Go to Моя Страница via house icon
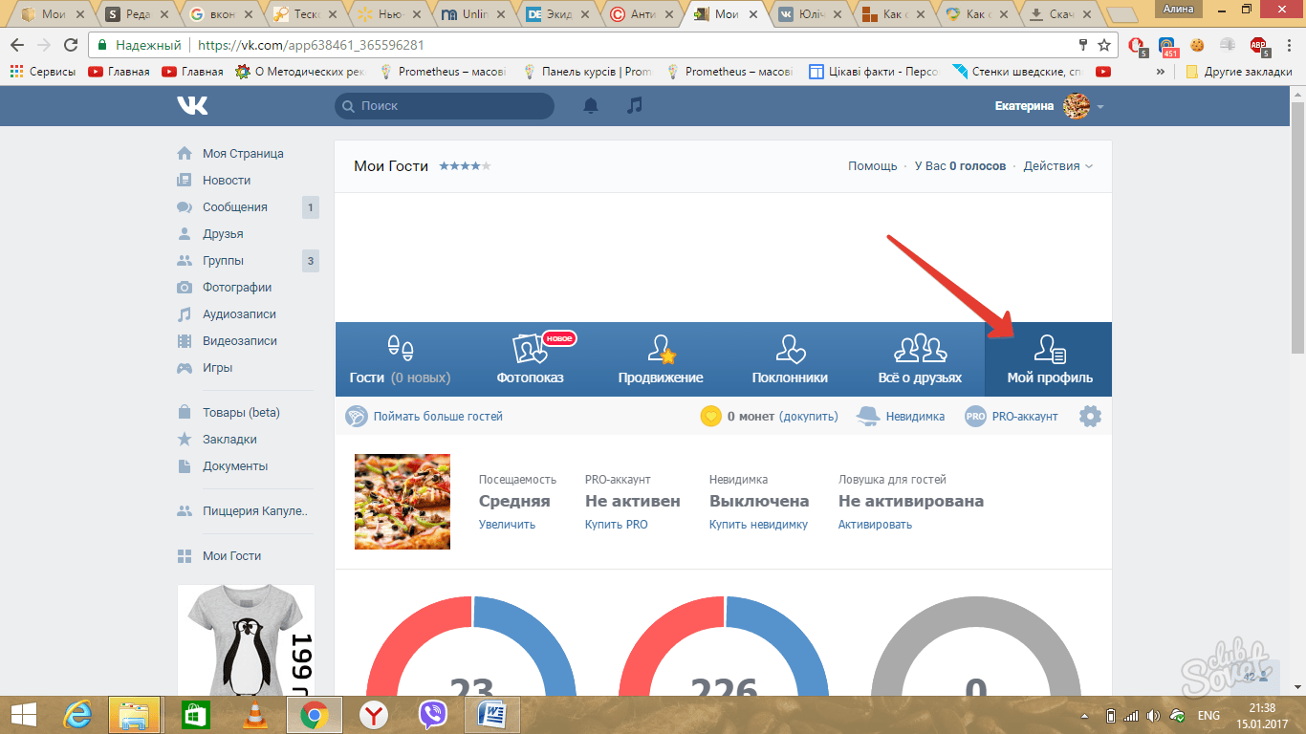The image size is (1306, 734). 185,153
